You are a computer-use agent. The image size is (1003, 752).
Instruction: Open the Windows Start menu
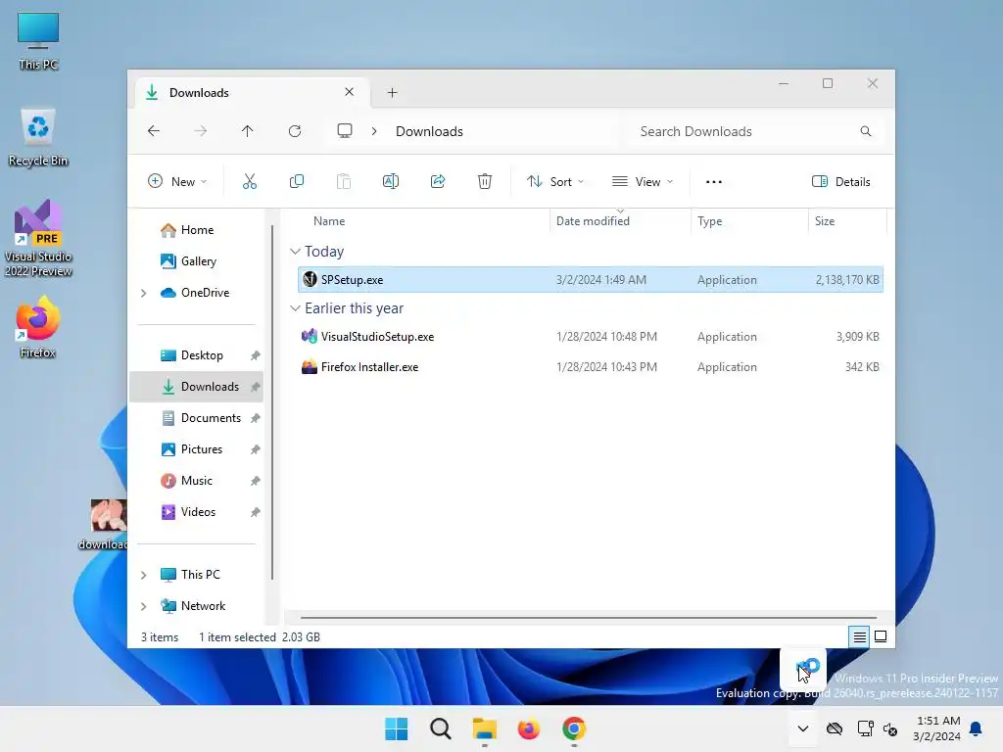tap(397, 728)
